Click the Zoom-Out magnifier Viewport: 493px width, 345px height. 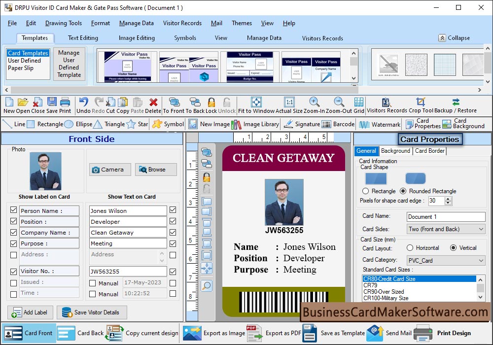(x=339, y=102)
